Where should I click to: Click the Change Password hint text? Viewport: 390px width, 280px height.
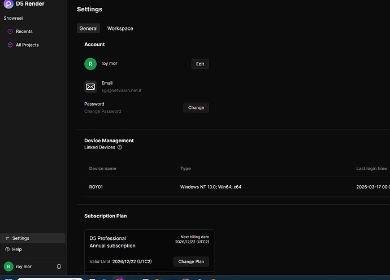103,111
